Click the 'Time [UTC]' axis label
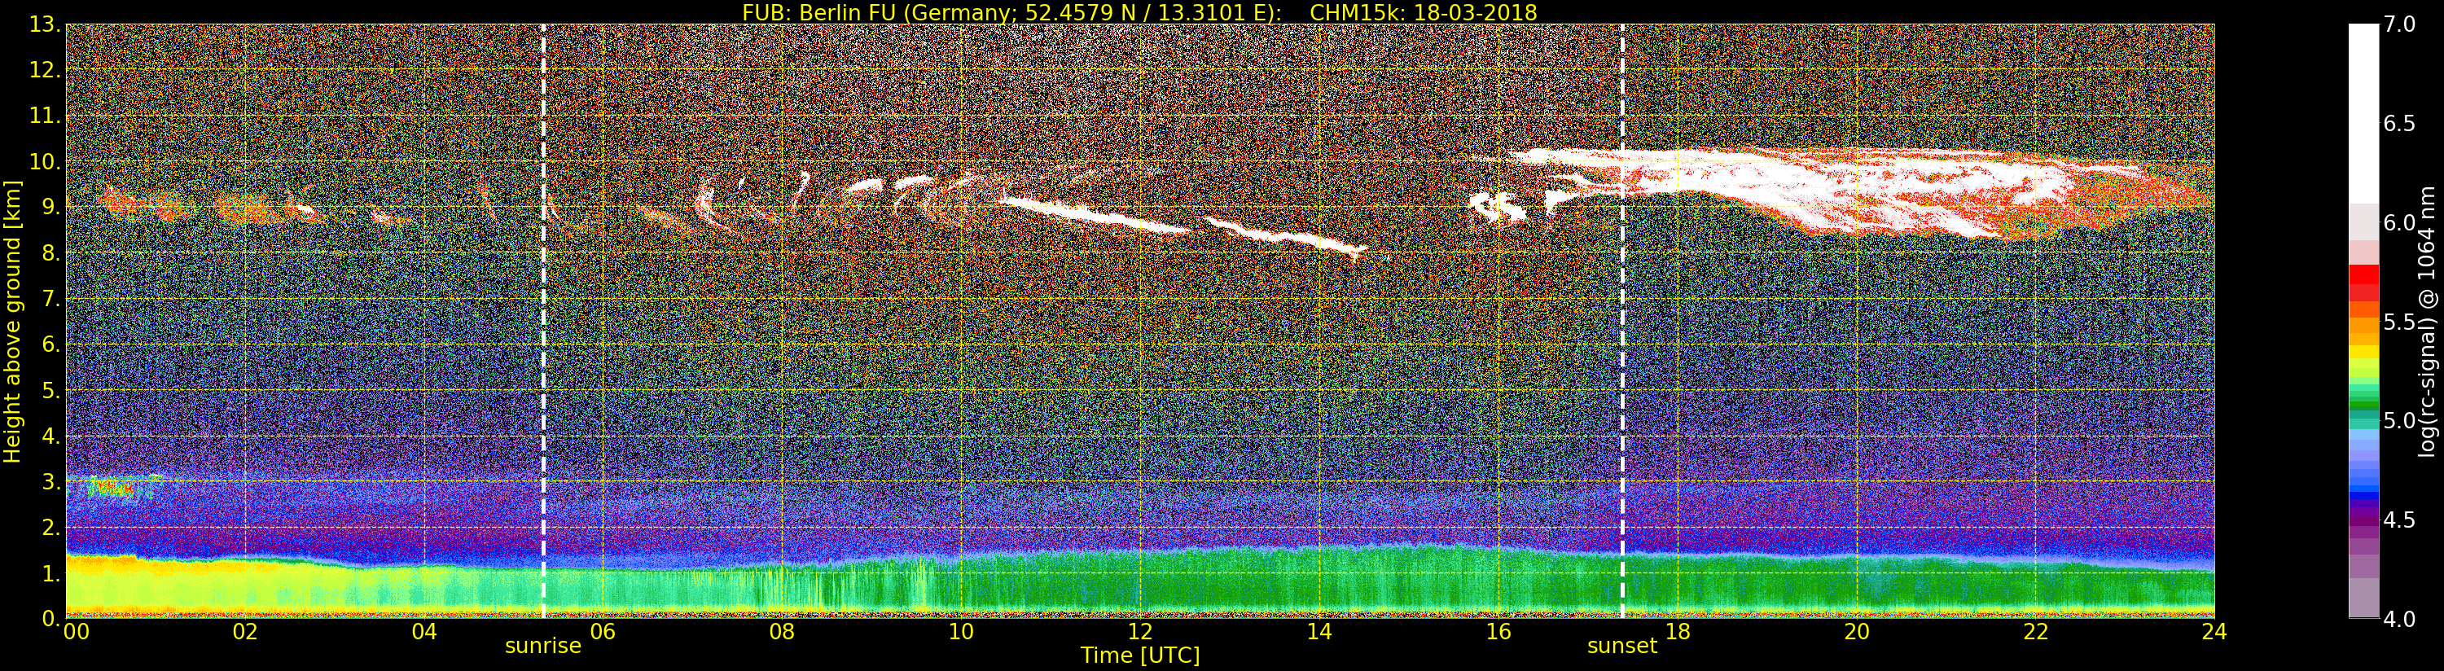Image resolution: width=2444 pixels, height=671 pixels. click(x=1140, y=656)
